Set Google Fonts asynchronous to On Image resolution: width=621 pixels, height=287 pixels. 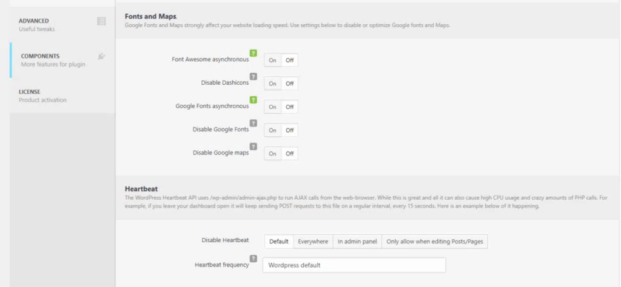tap(272, 107)
